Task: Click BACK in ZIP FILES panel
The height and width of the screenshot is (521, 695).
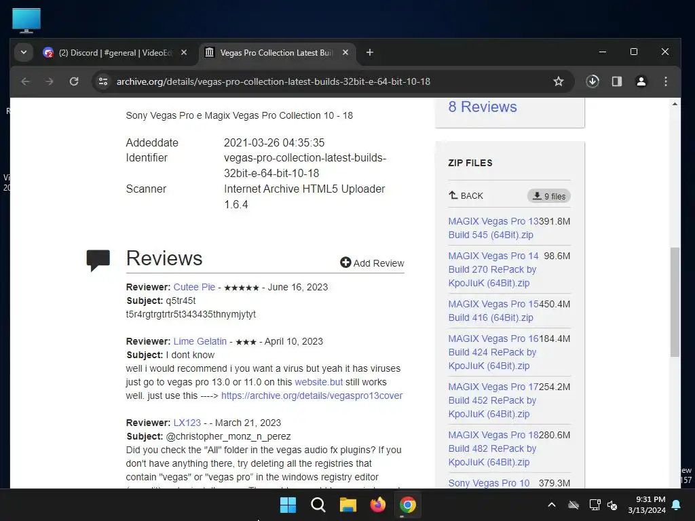Action: click(466, 195)
